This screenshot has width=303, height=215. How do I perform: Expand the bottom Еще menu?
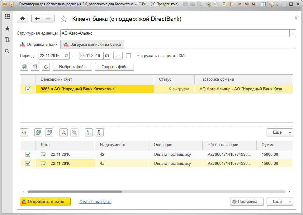pyautogui.click(x=279, y=202)
